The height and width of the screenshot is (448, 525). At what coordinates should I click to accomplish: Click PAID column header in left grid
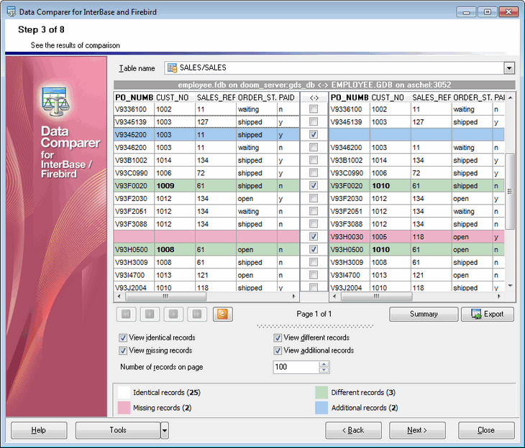pos(288,98)
